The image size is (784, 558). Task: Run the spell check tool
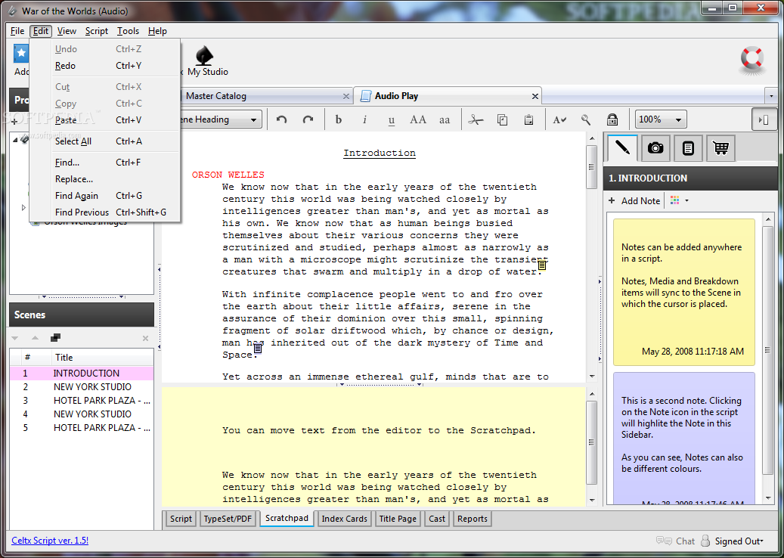pyautogui.click(x=559, y=119)
